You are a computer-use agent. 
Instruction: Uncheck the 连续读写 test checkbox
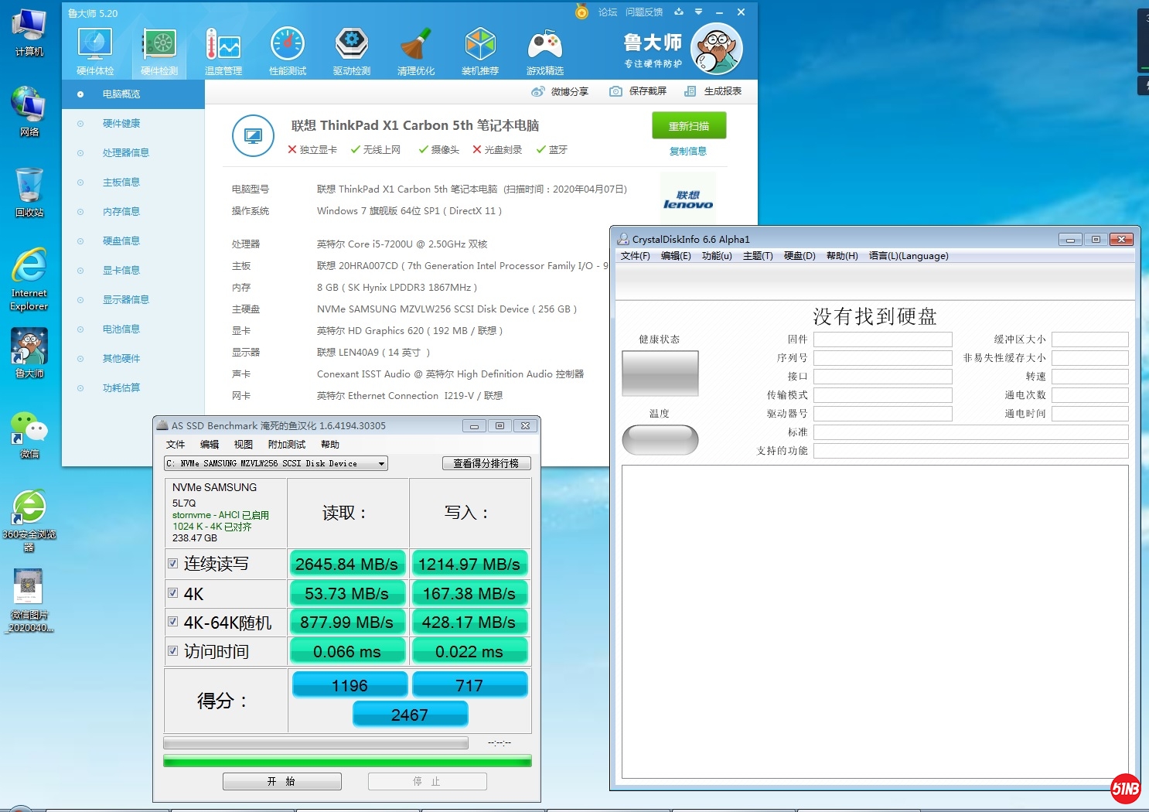tap(173, 564)
